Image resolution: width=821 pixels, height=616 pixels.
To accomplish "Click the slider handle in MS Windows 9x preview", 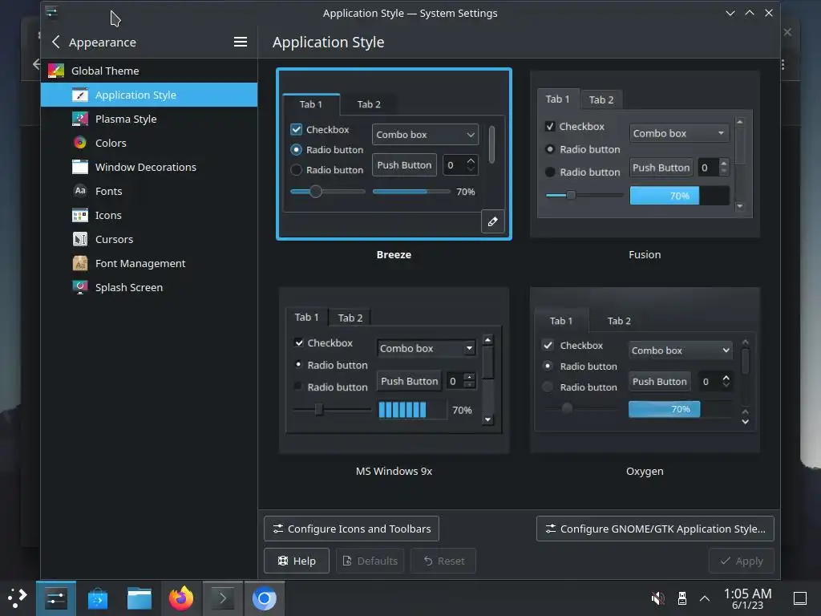I will 319,410.
